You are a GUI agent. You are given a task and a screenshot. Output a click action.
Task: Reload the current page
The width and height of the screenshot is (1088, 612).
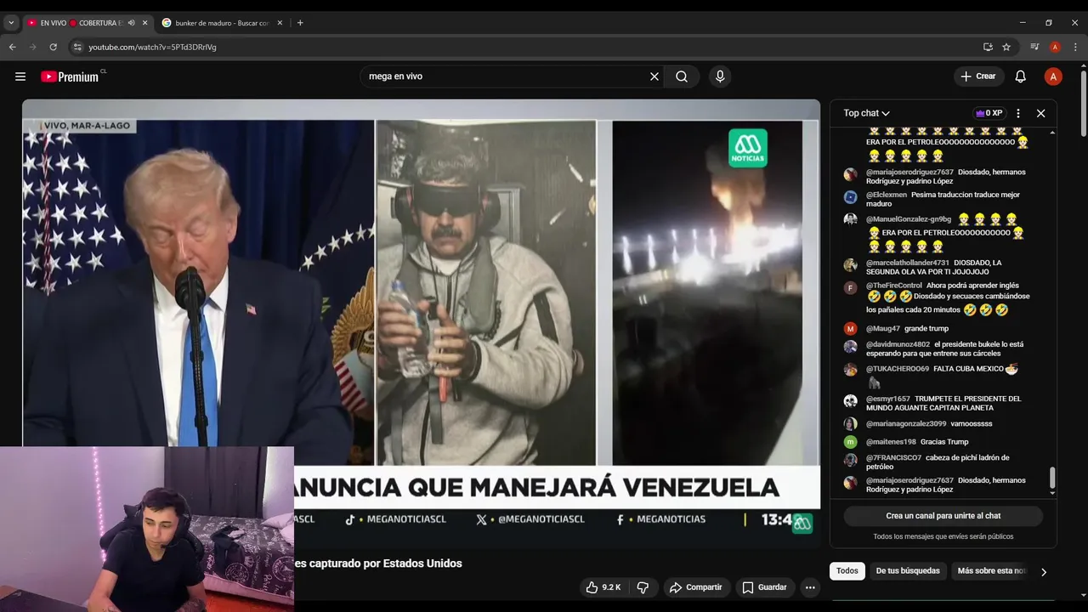53,47
